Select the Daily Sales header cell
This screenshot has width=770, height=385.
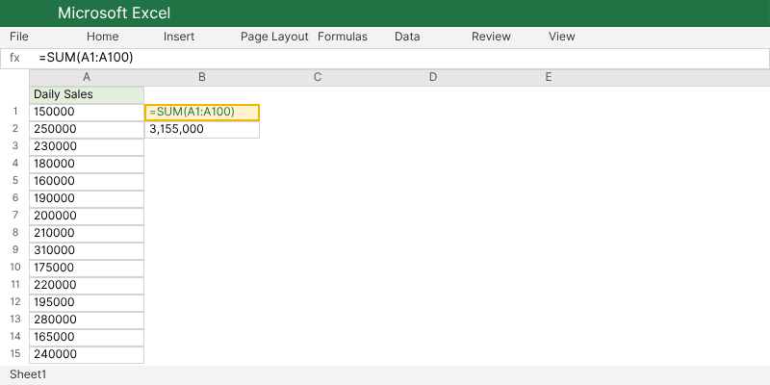click(87, 95)
